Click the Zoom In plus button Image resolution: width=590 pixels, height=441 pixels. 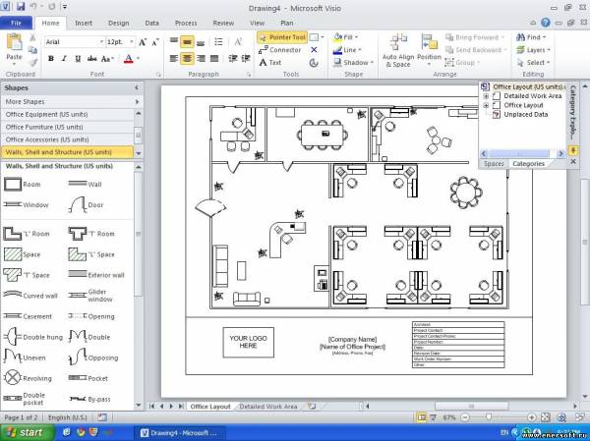531,417
